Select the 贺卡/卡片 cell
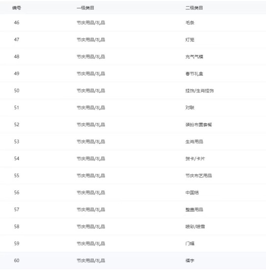This screenshot has width=266, height=270. click(x=195, y=159)
